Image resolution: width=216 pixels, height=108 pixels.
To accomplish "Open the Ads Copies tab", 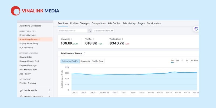I will tap(114, 23).
